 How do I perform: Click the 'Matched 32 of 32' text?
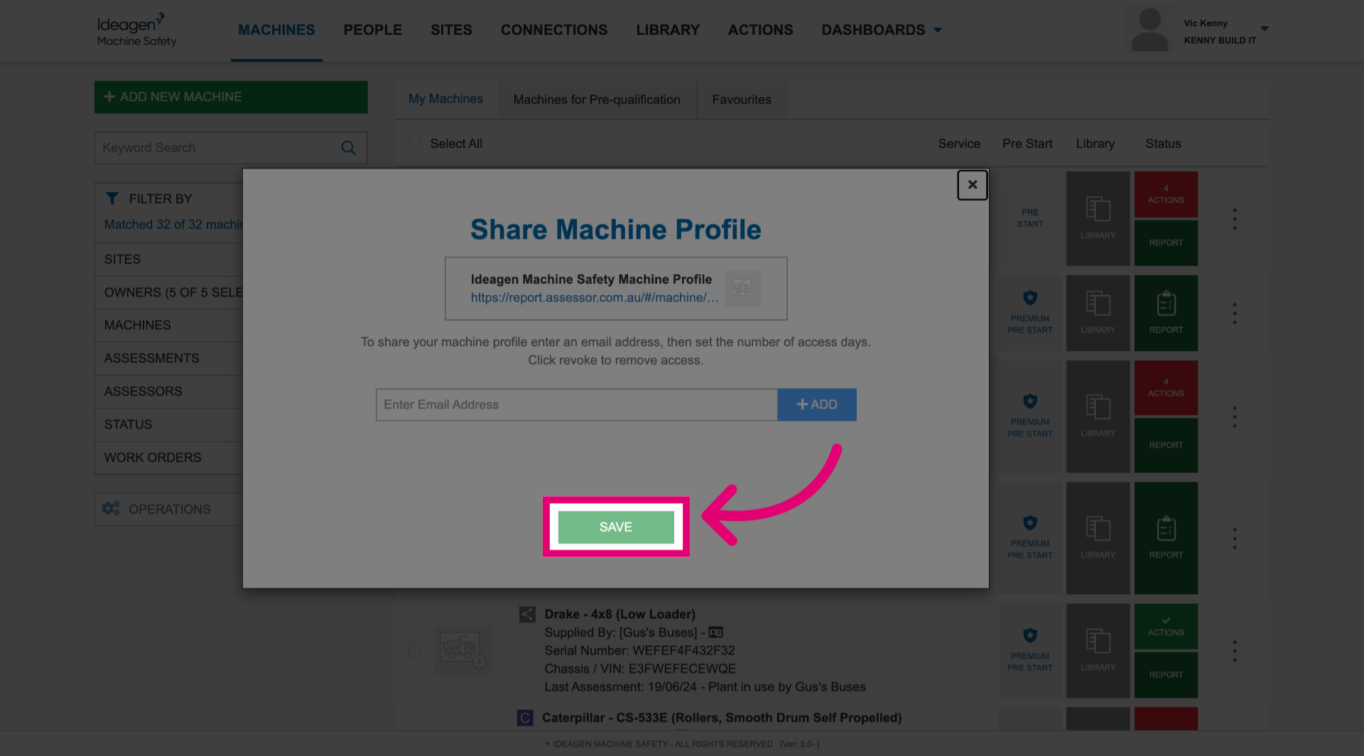pos(173,225)
